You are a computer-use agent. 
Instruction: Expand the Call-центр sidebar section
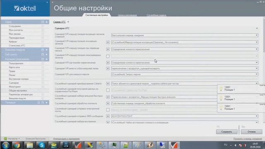[x=47, y=54]
